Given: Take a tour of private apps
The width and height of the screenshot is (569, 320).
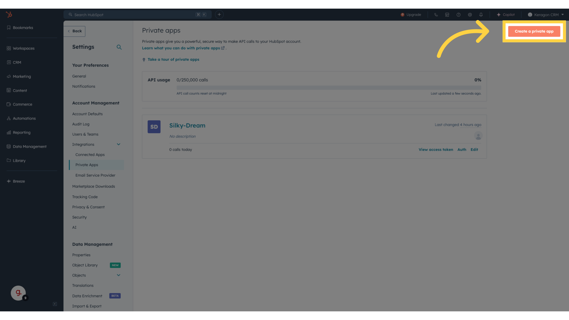Looking at the screenshot, I should coord(173,59).
